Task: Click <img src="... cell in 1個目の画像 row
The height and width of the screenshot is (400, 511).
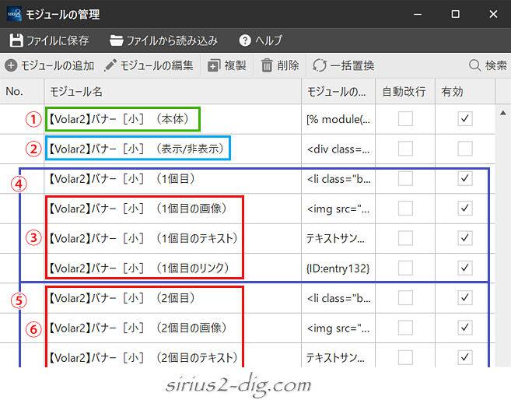Action: pyautogui.click(x=338, y=209)
